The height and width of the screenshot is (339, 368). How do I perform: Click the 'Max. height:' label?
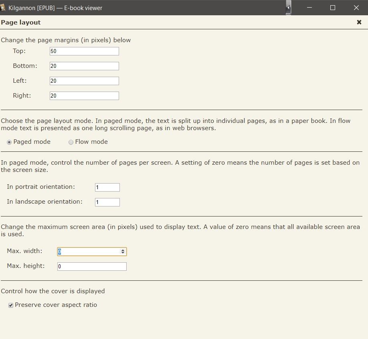(26, 266)
